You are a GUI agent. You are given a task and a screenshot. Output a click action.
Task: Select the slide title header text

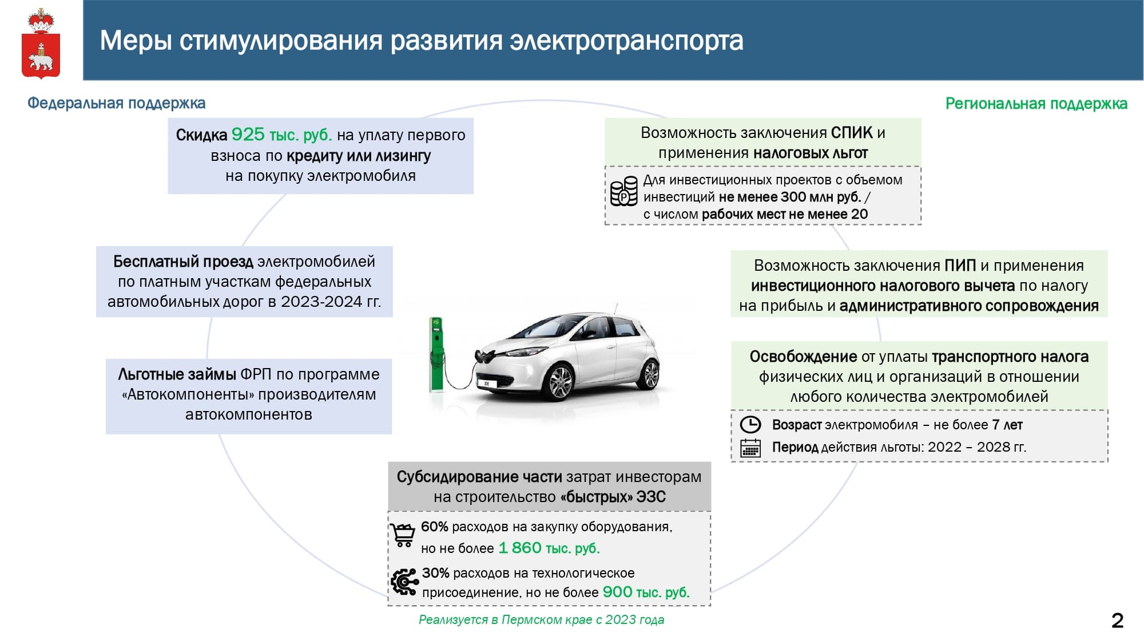pyautogui.click(x=422, y=41)
